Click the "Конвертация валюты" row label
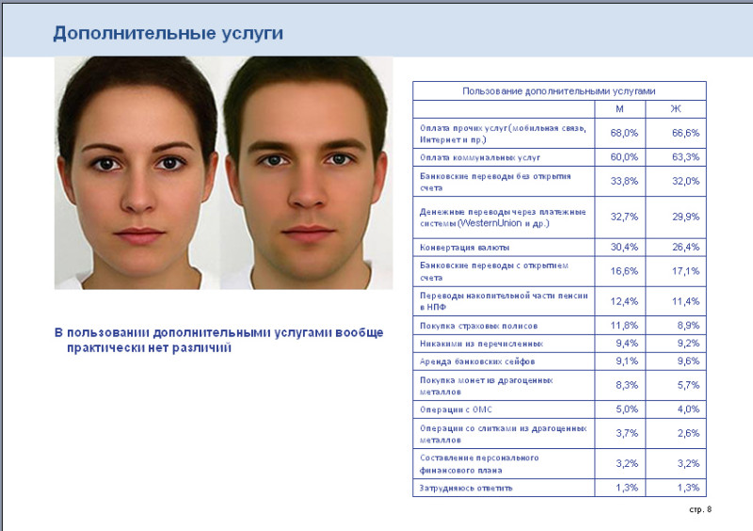The image size is (753, 531). [x=465, y=248]
